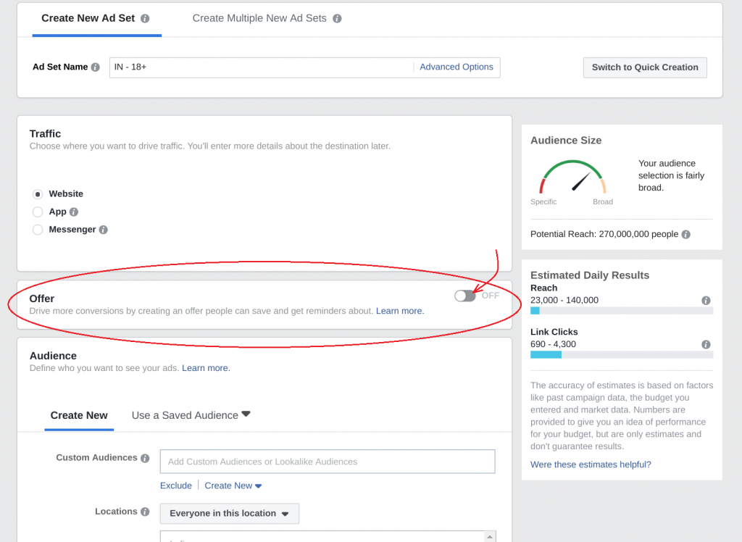This screenshot has height=542, width=742.
Task: Click the Potential Reach info icon
Action: click(x=686, y=234)
